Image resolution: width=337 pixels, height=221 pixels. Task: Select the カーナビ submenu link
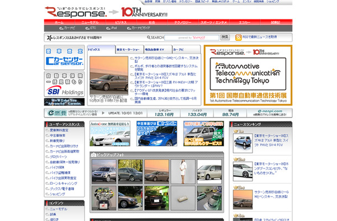point(67,28)
